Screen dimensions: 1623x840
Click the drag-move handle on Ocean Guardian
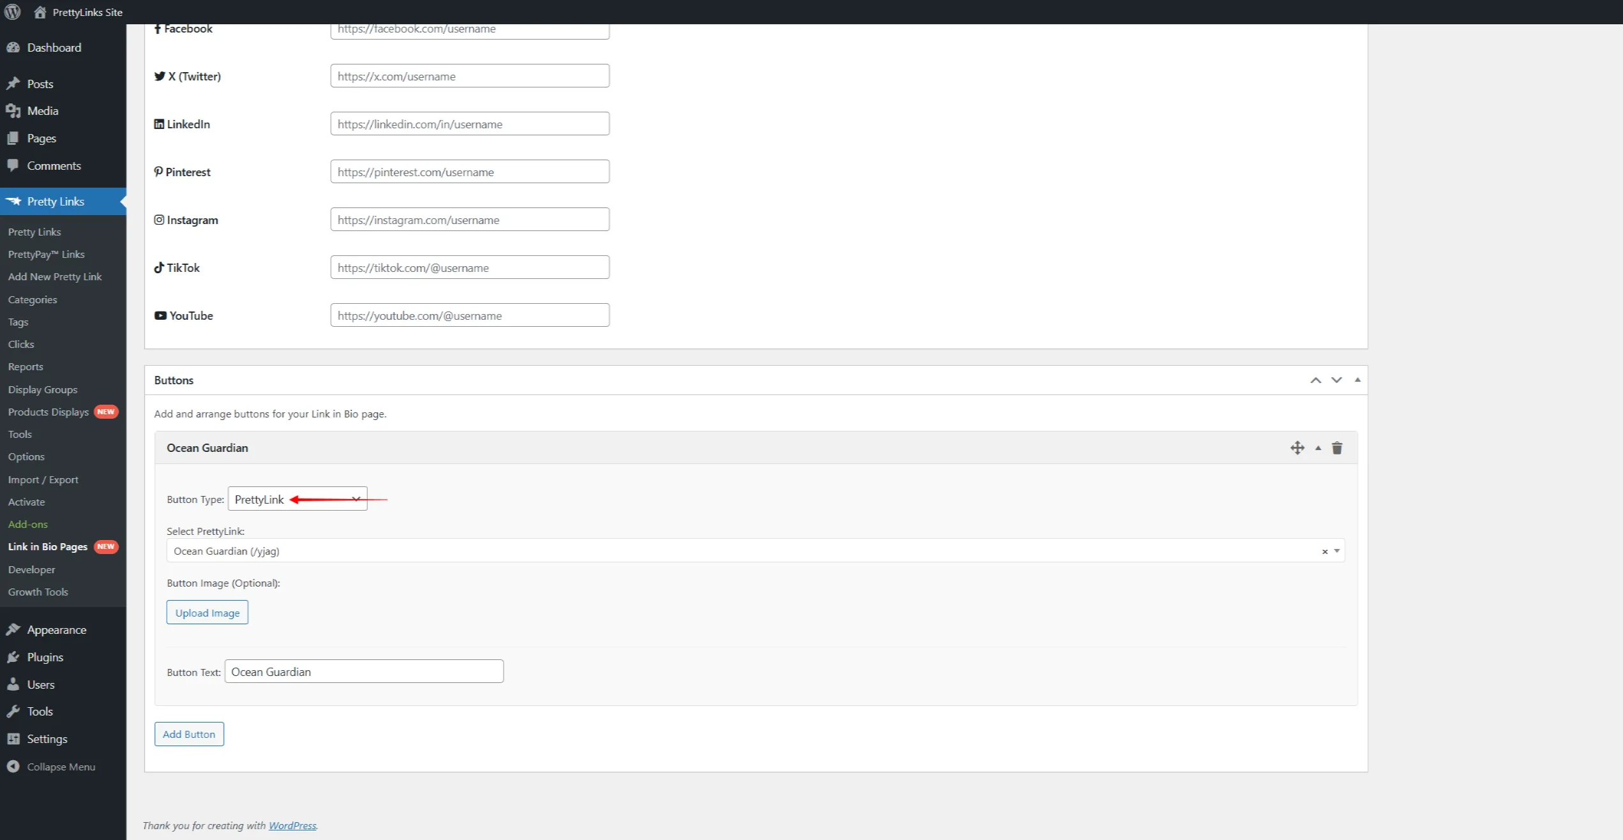(x=1297, y=448)
